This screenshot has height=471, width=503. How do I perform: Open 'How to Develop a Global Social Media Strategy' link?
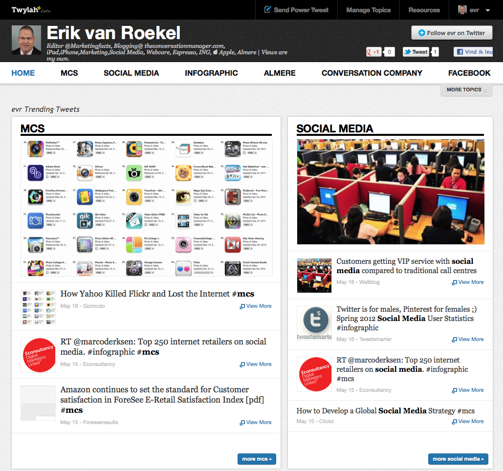[385, 411]
